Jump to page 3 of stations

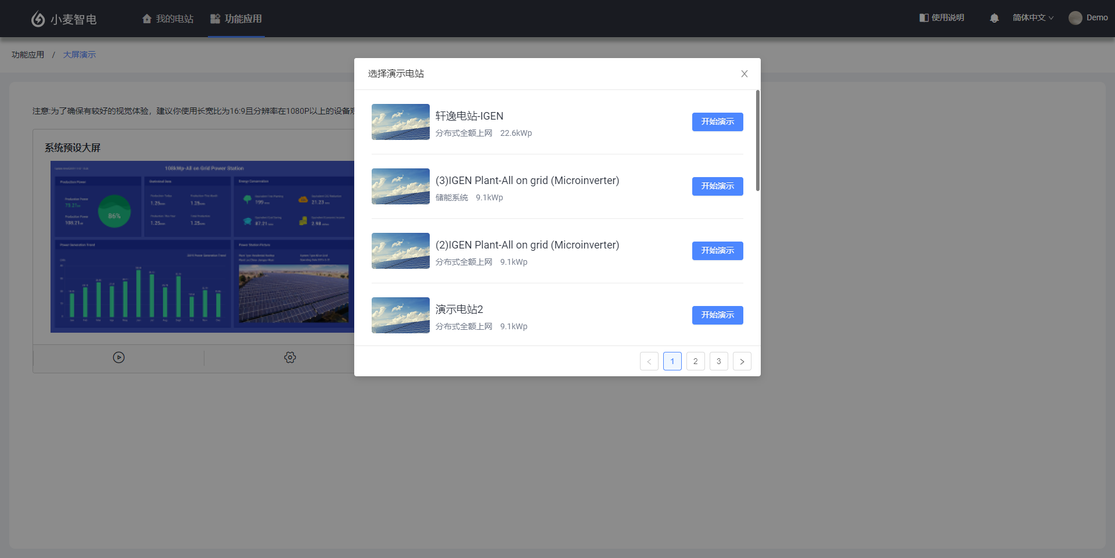718,361
